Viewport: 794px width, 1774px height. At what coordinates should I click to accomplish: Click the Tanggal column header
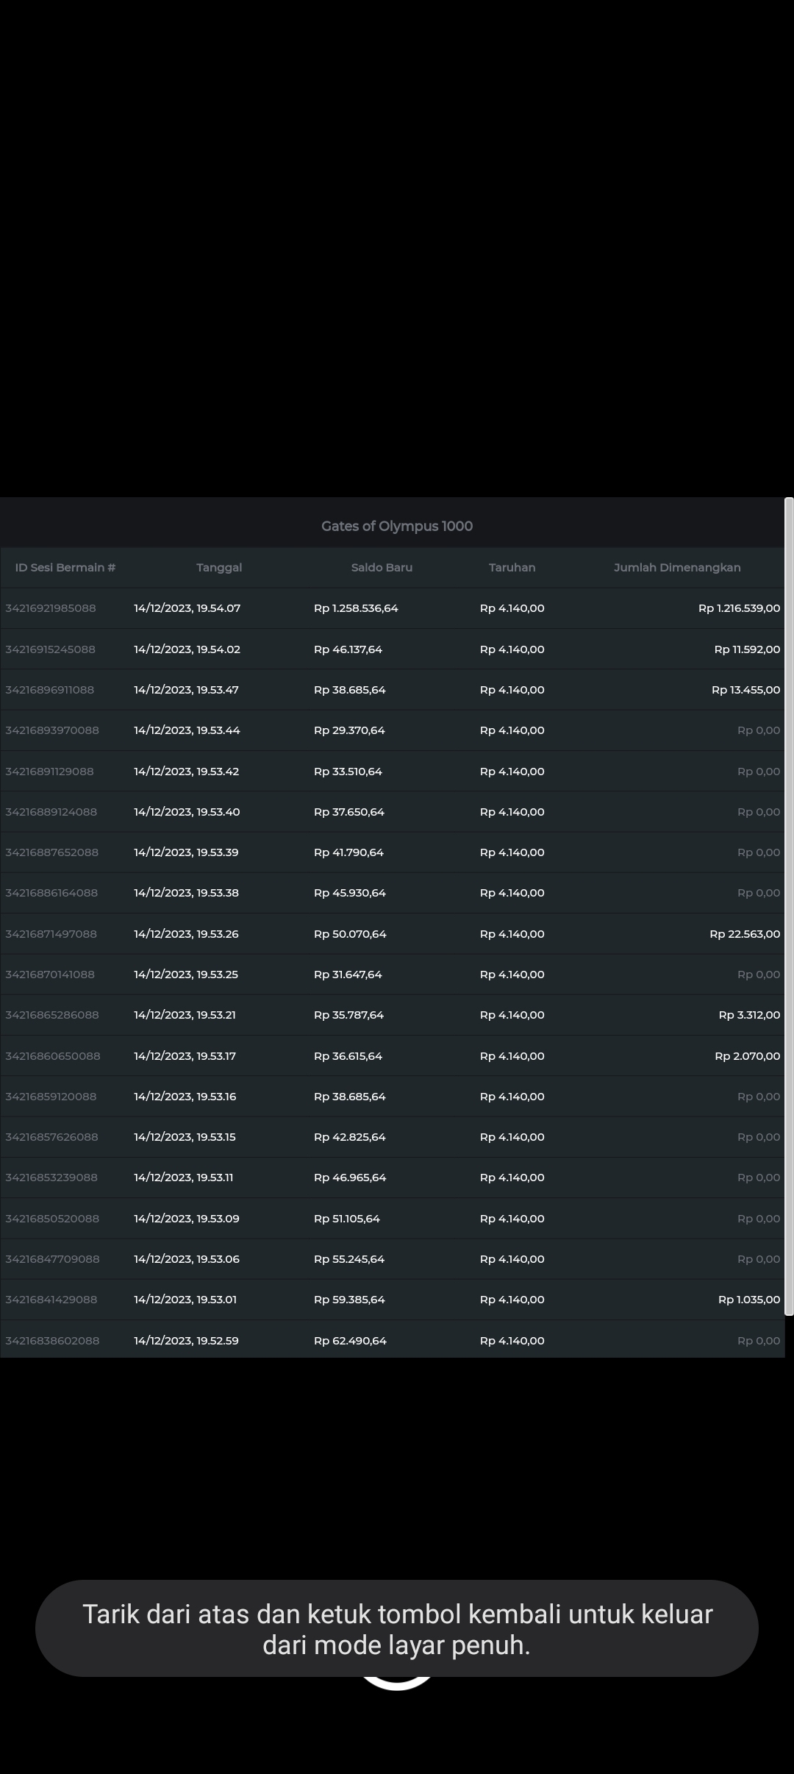(219, 568)
